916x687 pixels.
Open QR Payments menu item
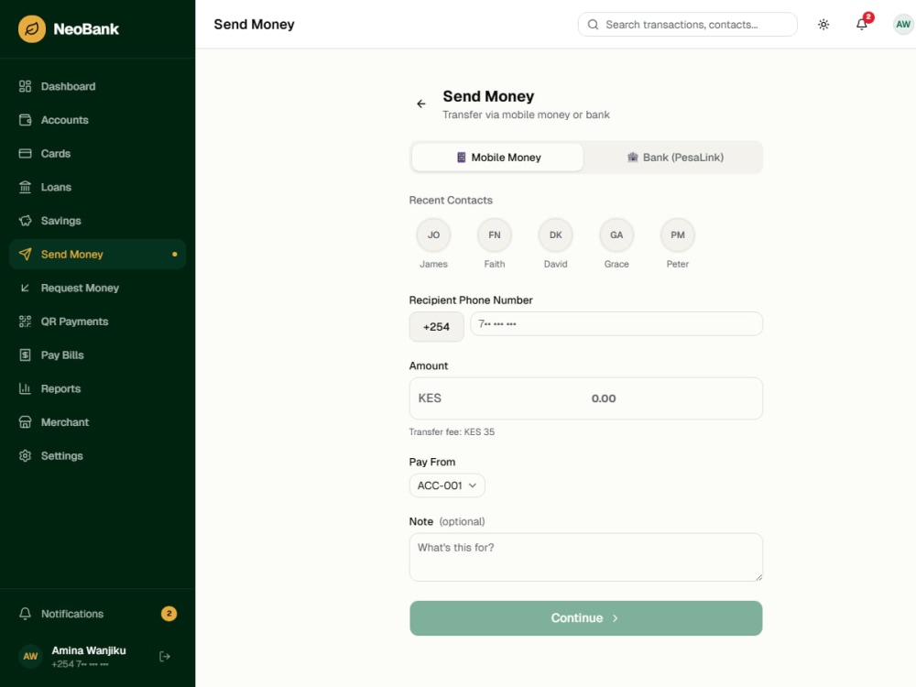pyautogui.click(x=98, y=322)
